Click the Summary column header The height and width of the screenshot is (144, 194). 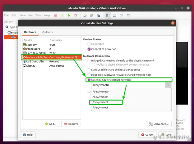point(56,40)
